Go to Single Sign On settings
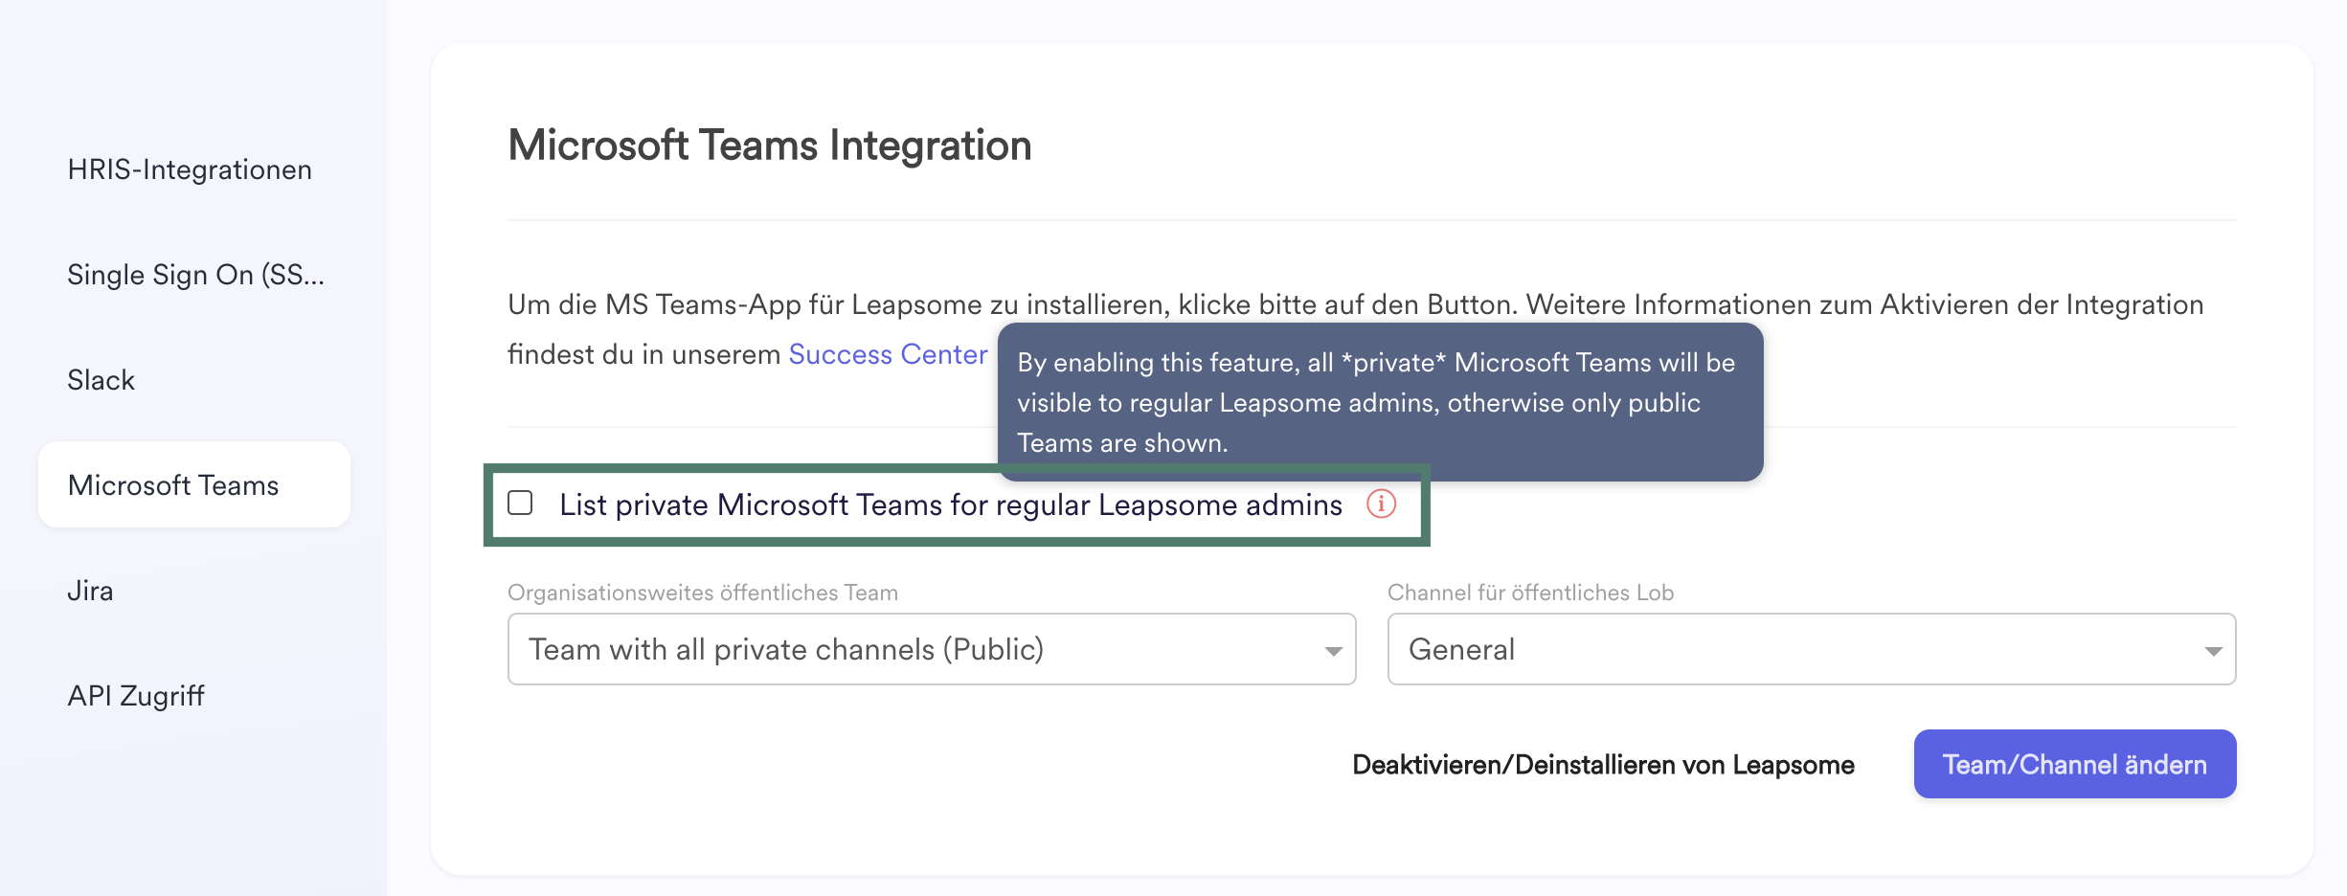This screenshot has height=896, width=2347. [195, 275]
